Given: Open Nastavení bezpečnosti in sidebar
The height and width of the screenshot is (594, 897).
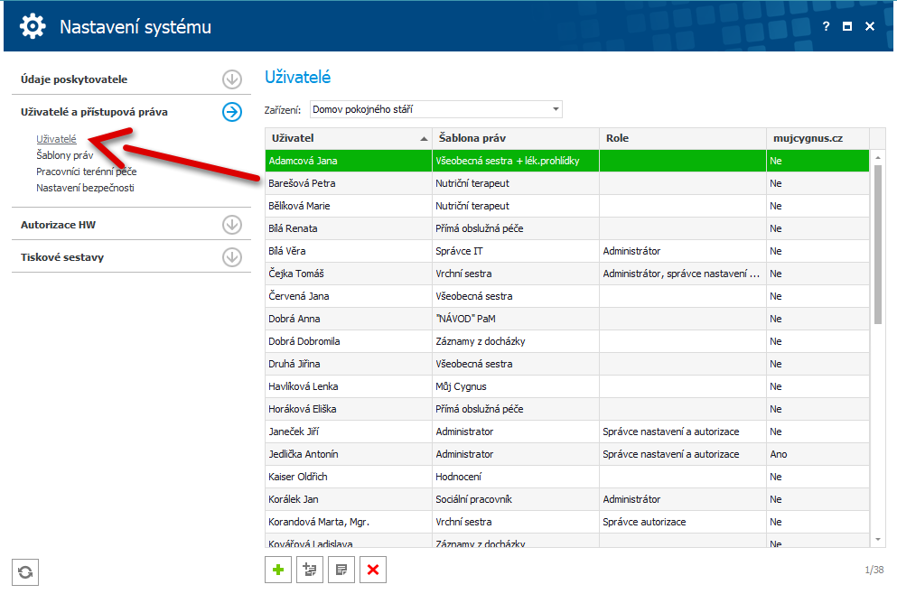Looking at the screenshot, I should tap(85, 188).
